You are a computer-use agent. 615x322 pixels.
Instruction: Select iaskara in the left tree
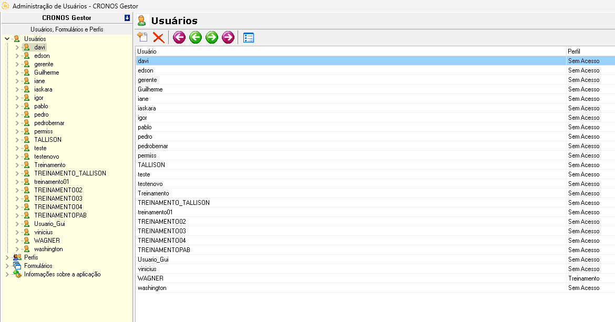(x=43, y=89)
